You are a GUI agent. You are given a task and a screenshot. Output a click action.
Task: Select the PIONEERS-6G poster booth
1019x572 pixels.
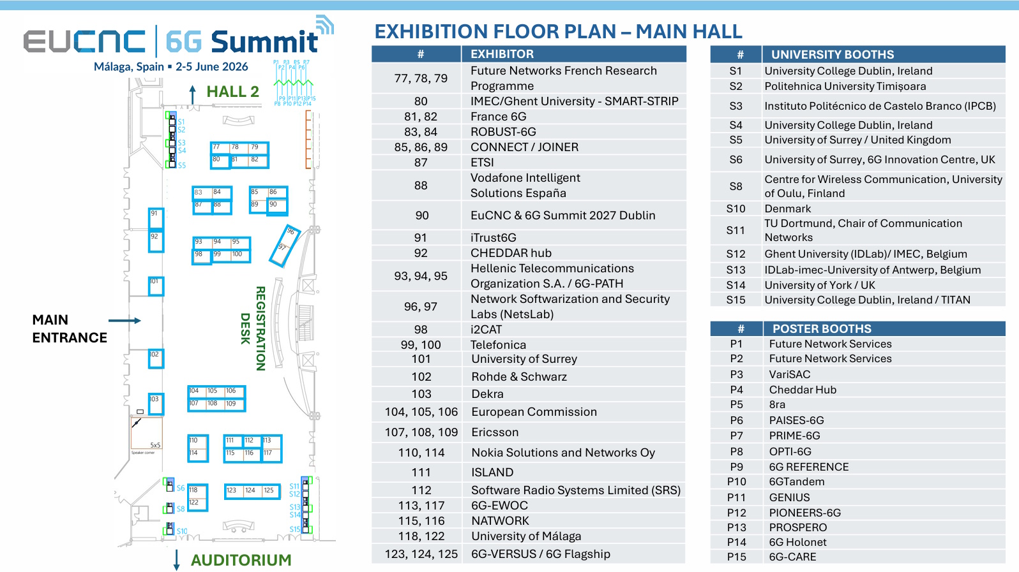(x=805, y=513)
